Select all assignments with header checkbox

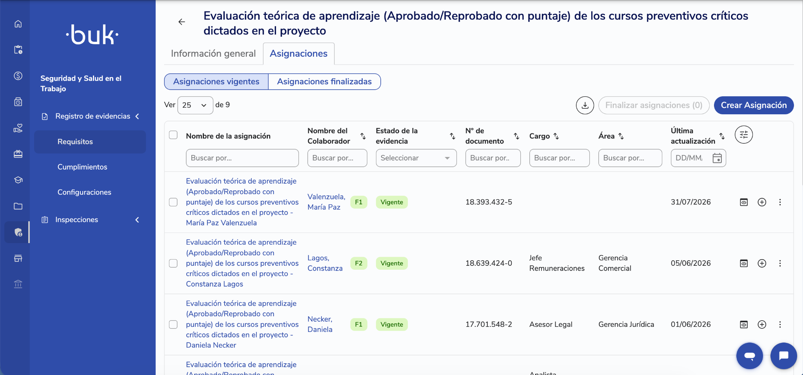click(x=173, y=135)
